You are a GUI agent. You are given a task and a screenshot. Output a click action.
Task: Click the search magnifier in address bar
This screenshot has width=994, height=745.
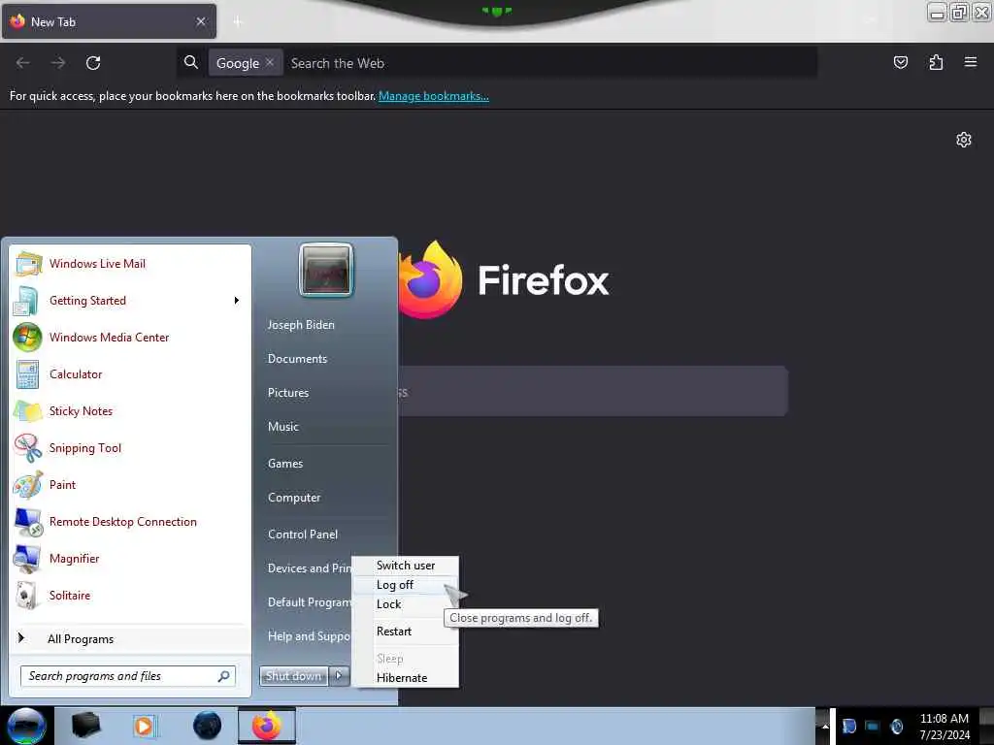coord(191,62)
